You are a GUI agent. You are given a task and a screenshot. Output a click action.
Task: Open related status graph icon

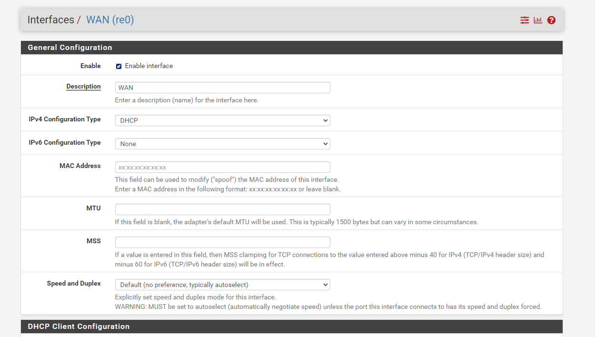click(538, 20)
